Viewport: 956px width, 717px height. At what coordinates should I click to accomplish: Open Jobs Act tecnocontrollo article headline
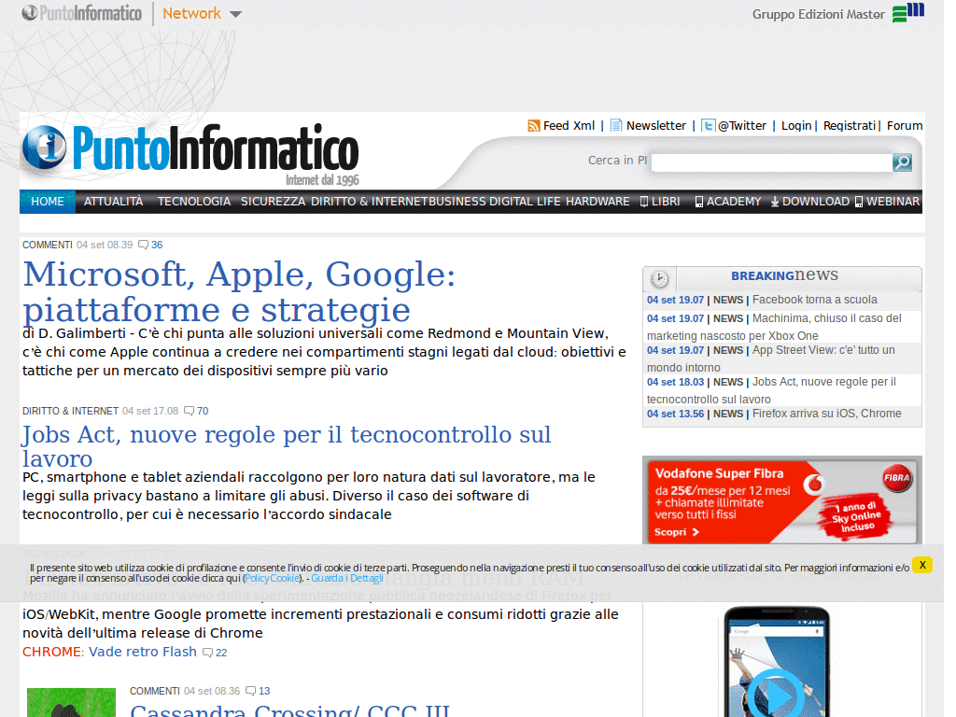pos(287,446)
